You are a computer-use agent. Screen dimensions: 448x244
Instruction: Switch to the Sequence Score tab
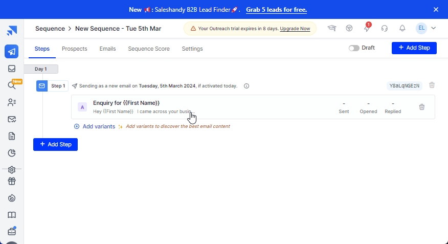click(x=148, y=49)
